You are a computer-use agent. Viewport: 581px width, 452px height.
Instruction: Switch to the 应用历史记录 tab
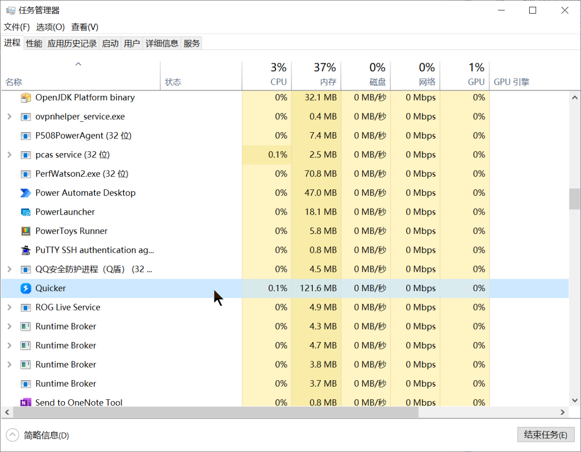click(x=72, y=44)
